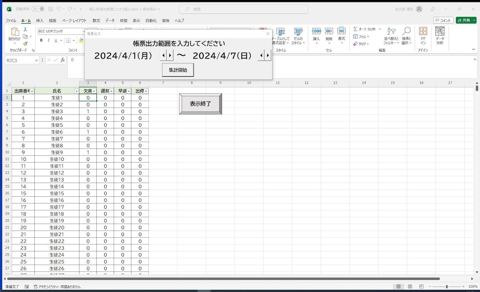Open the ファイル menu
The height and width of the screenshot is (292, 480).
tap(11, 20)
